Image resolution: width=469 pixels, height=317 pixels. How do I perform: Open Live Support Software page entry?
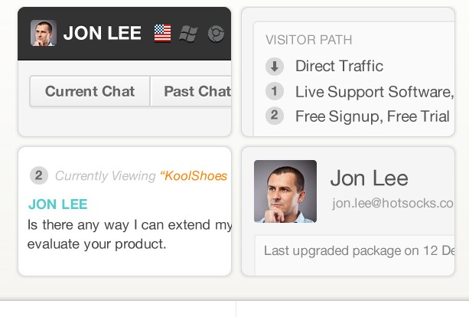click(375, 92)
